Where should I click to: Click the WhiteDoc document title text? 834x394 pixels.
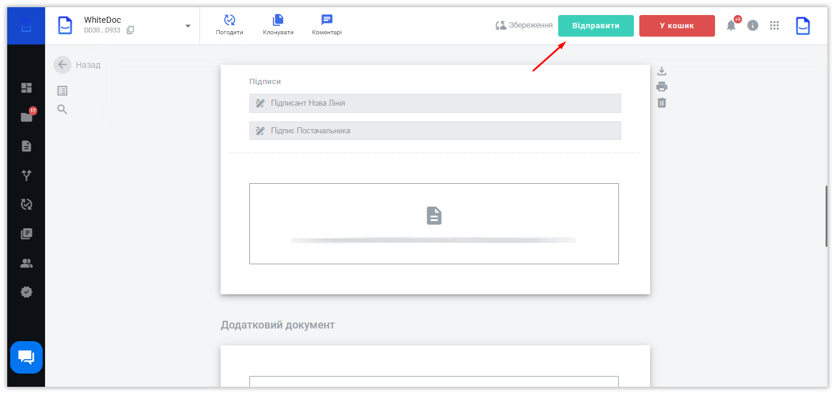pyautogui.click(x=103, y=20)
